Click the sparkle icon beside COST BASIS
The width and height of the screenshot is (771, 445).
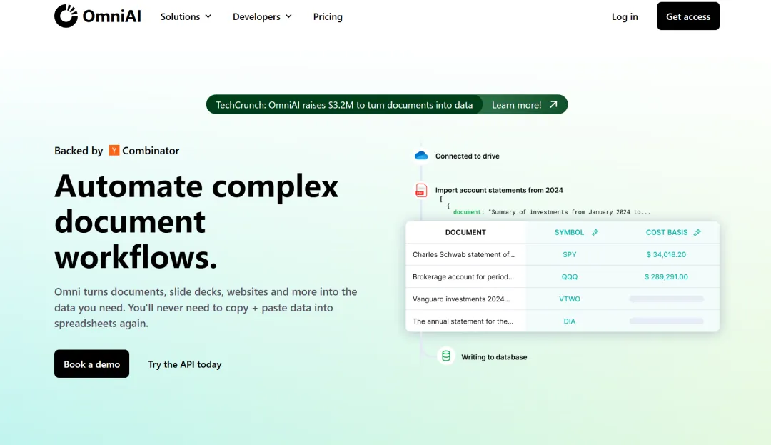[x=697, y=232]
